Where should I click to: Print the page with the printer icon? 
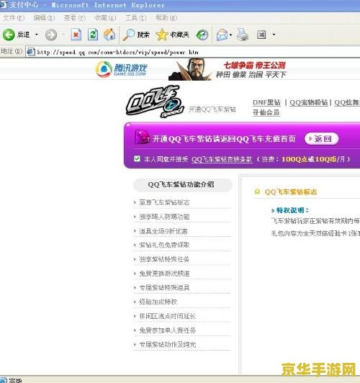point(243,35)
